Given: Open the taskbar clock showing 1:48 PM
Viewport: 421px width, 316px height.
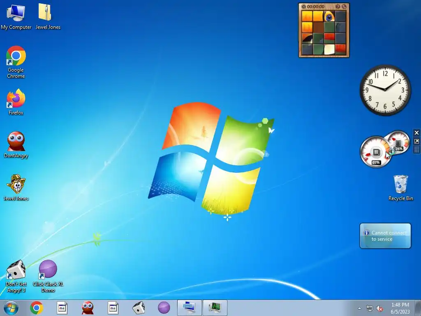Looking at the screenshot, I should 400,308.
